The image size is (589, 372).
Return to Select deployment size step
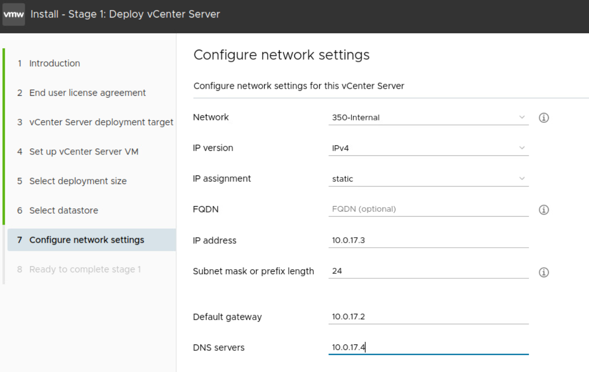tap(78, 181)
